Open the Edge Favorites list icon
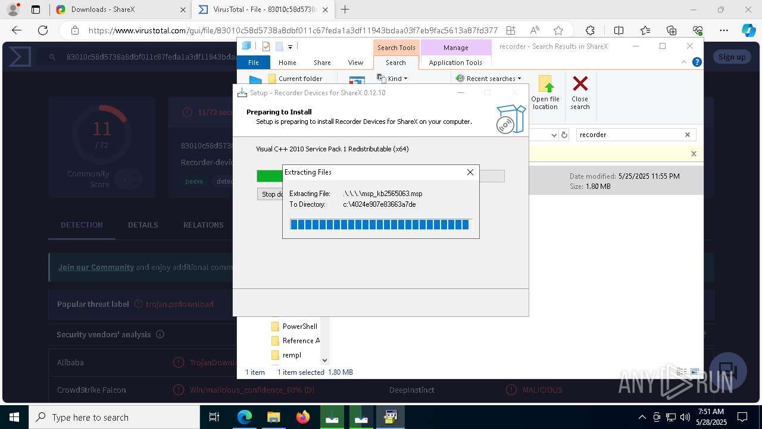The image size is (762, 429). 645,30
